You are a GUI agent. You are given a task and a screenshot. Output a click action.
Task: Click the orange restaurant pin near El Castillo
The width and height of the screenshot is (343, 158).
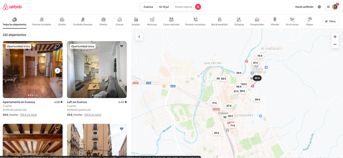tap(247, 61)
